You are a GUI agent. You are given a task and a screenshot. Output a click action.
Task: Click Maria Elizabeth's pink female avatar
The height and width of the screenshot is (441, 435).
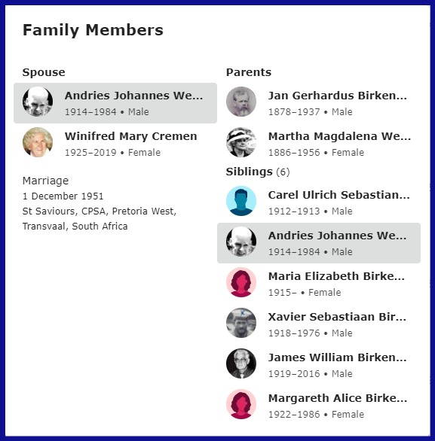coord(241,282)
